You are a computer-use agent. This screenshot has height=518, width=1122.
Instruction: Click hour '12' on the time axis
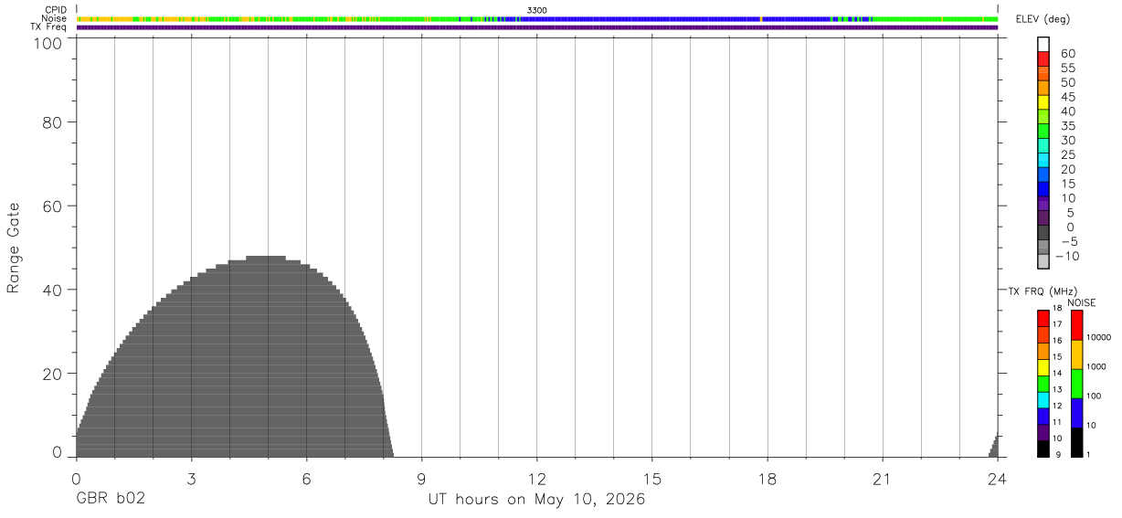537,479
